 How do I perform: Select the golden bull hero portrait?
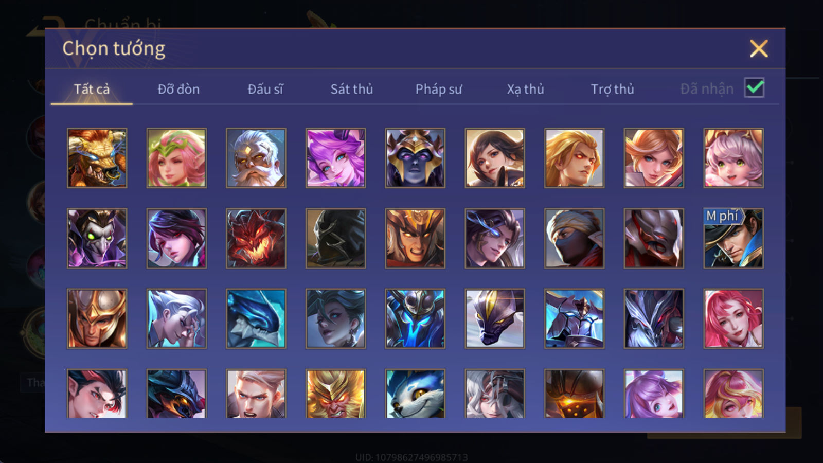click(97, 158)
